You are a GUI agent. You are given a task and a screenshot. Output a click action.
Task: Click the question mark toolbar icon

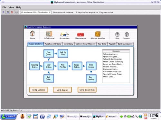(3, 12)
